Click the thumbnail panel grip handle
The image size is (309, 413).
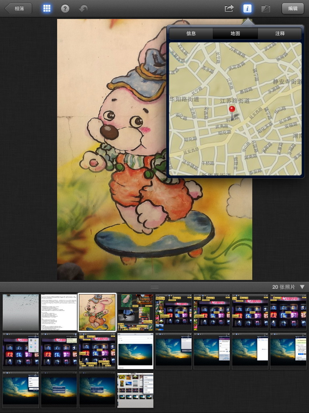[x=154, y=287]
